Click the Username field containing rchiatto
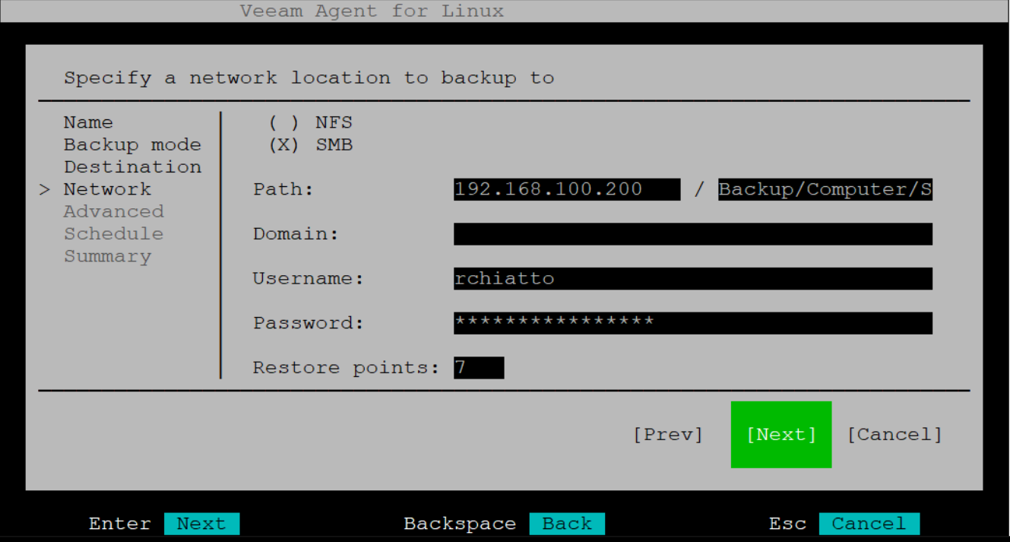Image resolution: width=1010 pixels, height=542 pixels. coord(693,279)
